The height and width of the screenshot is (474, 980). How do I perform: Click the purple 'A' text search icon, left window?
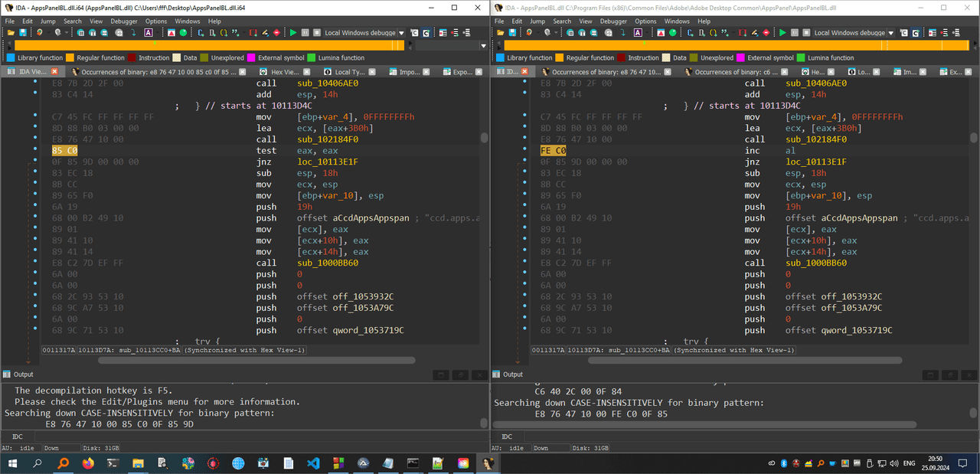pyautogui.click(x=148, y=33)
